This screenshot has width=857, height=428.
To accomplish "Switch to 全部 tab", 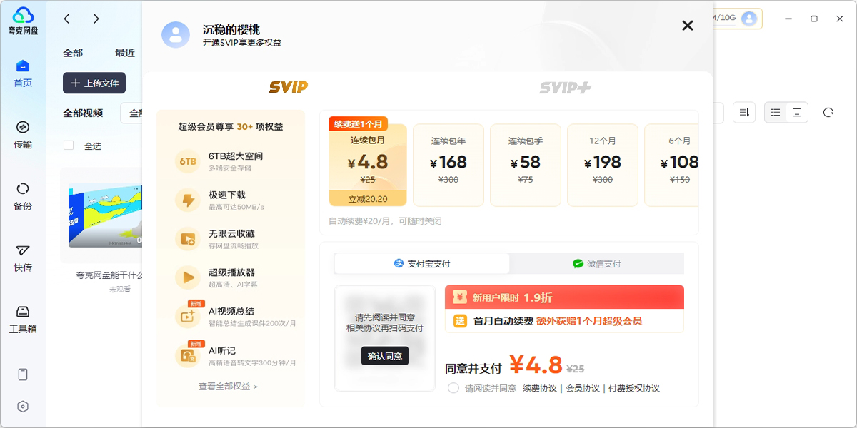I will [x=73, y=53].
